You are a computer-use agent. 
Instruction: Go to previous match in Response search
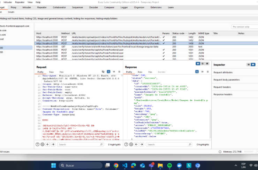(136, 144)
